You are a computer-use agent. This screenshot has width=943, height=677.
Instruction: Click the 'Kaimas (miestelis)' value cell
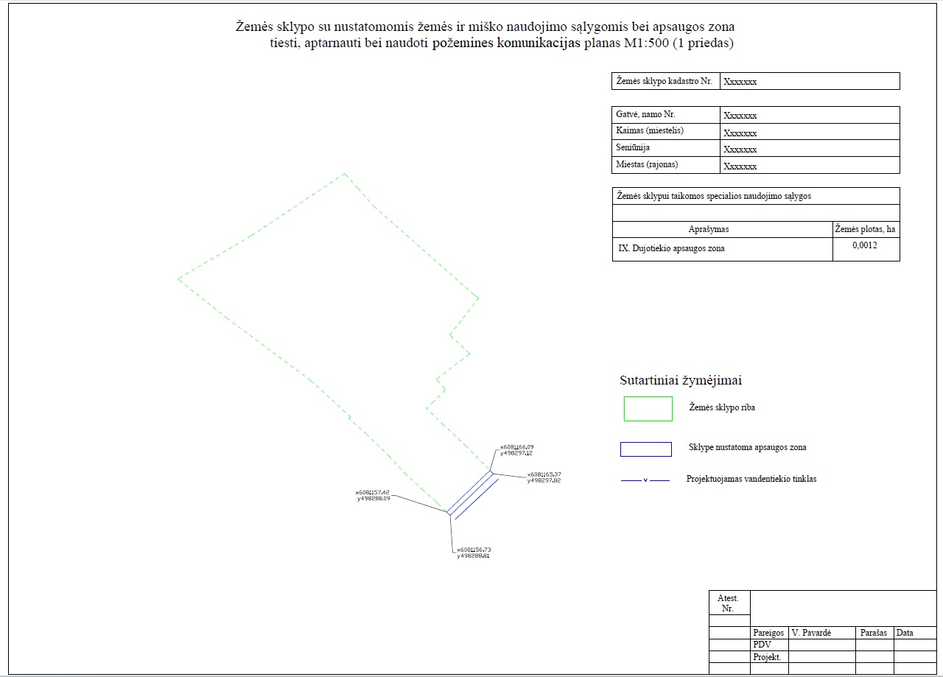(809, 132)
